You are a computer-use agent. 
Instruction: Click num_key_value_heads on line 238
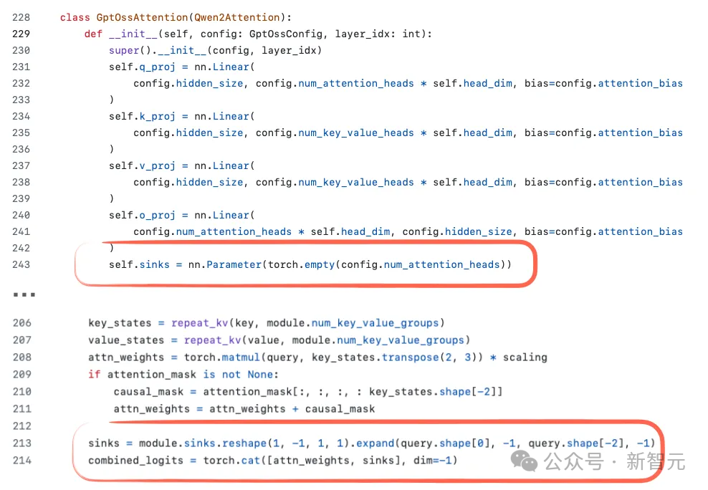click(356, 182)
